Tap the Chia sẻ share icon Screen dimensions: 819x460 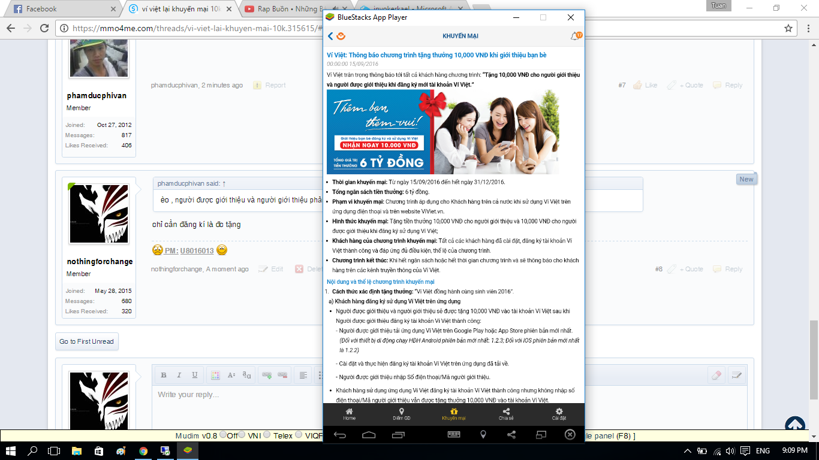coord(506,414)
